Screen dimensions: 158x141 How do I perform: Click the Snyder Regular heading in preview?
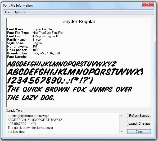tap(79, 21)
